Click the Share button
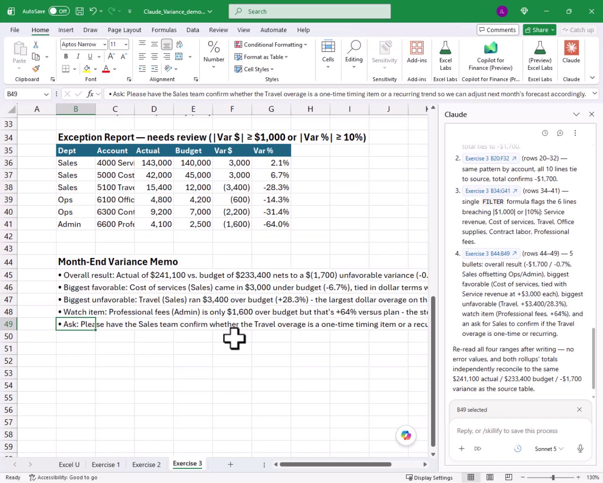Image resolution: width=603 pixels, height=483 pixels. 539,30
